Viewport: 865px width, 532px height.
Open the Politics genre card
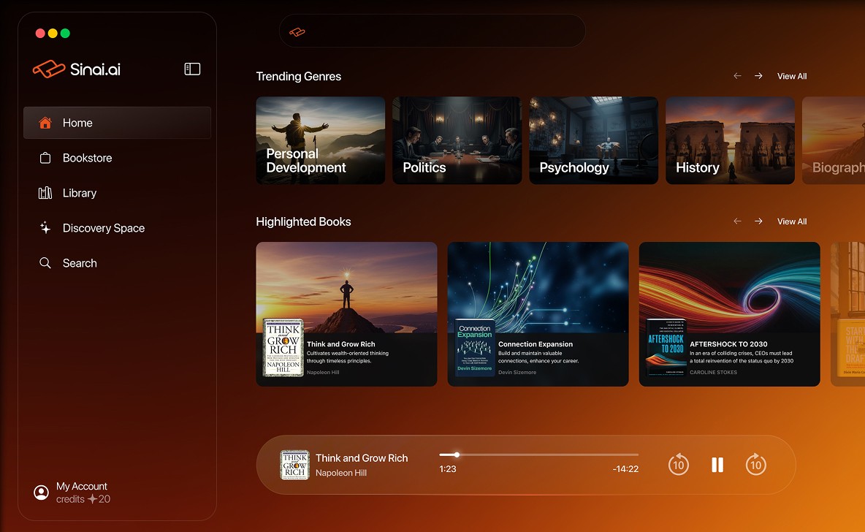tap(457, 140)
